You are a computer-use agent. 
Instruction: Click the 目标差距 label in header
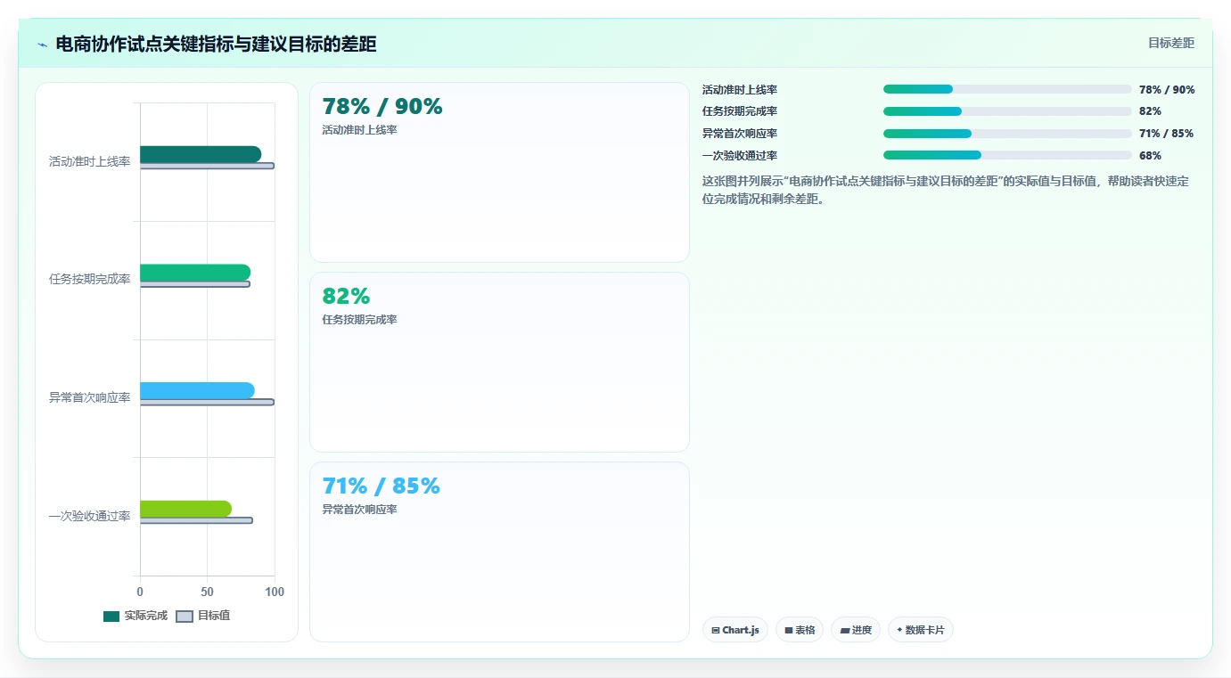(1170, 43)
